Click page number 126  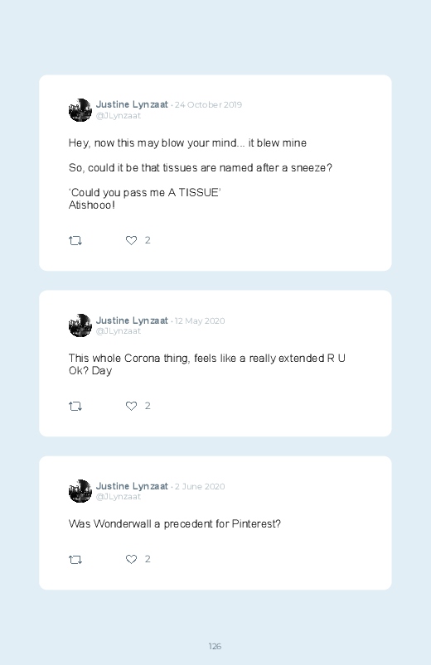pyautogui.click(x=215, y=646)
